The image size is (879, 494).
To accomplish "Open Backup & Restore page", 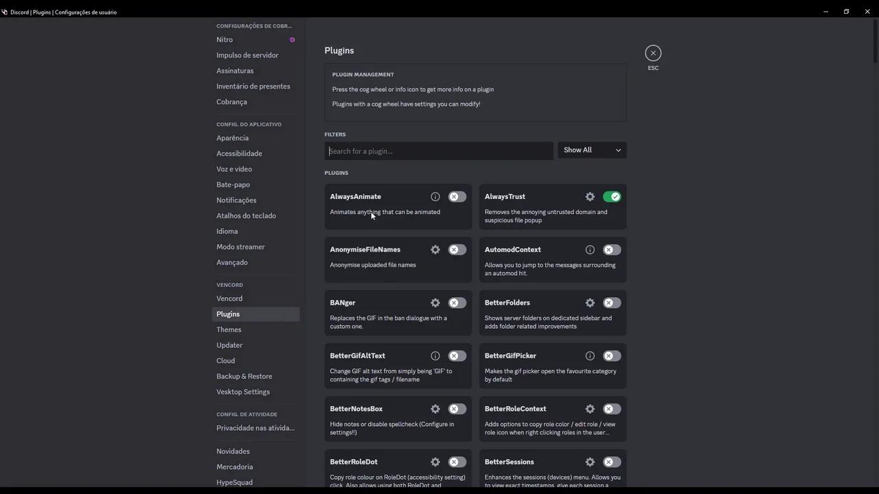I will click(x=256, y=376).
